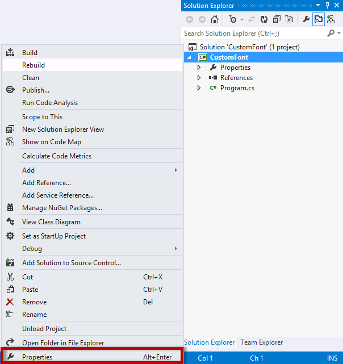Click the Sync with Active Document icon
The width and height of the screenshot is (343, 364).
click(251, 19)
